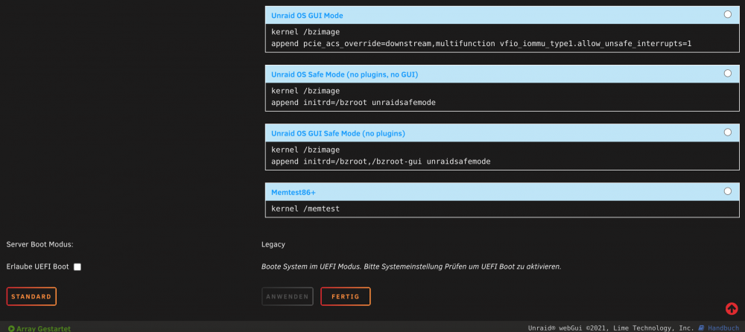The width and height of the screenshot is (745, 332).
Task: Edit the 'initrd=/bzroot,/bzroot-gui unraidsafemode' line
Action: tap(381, 162)
